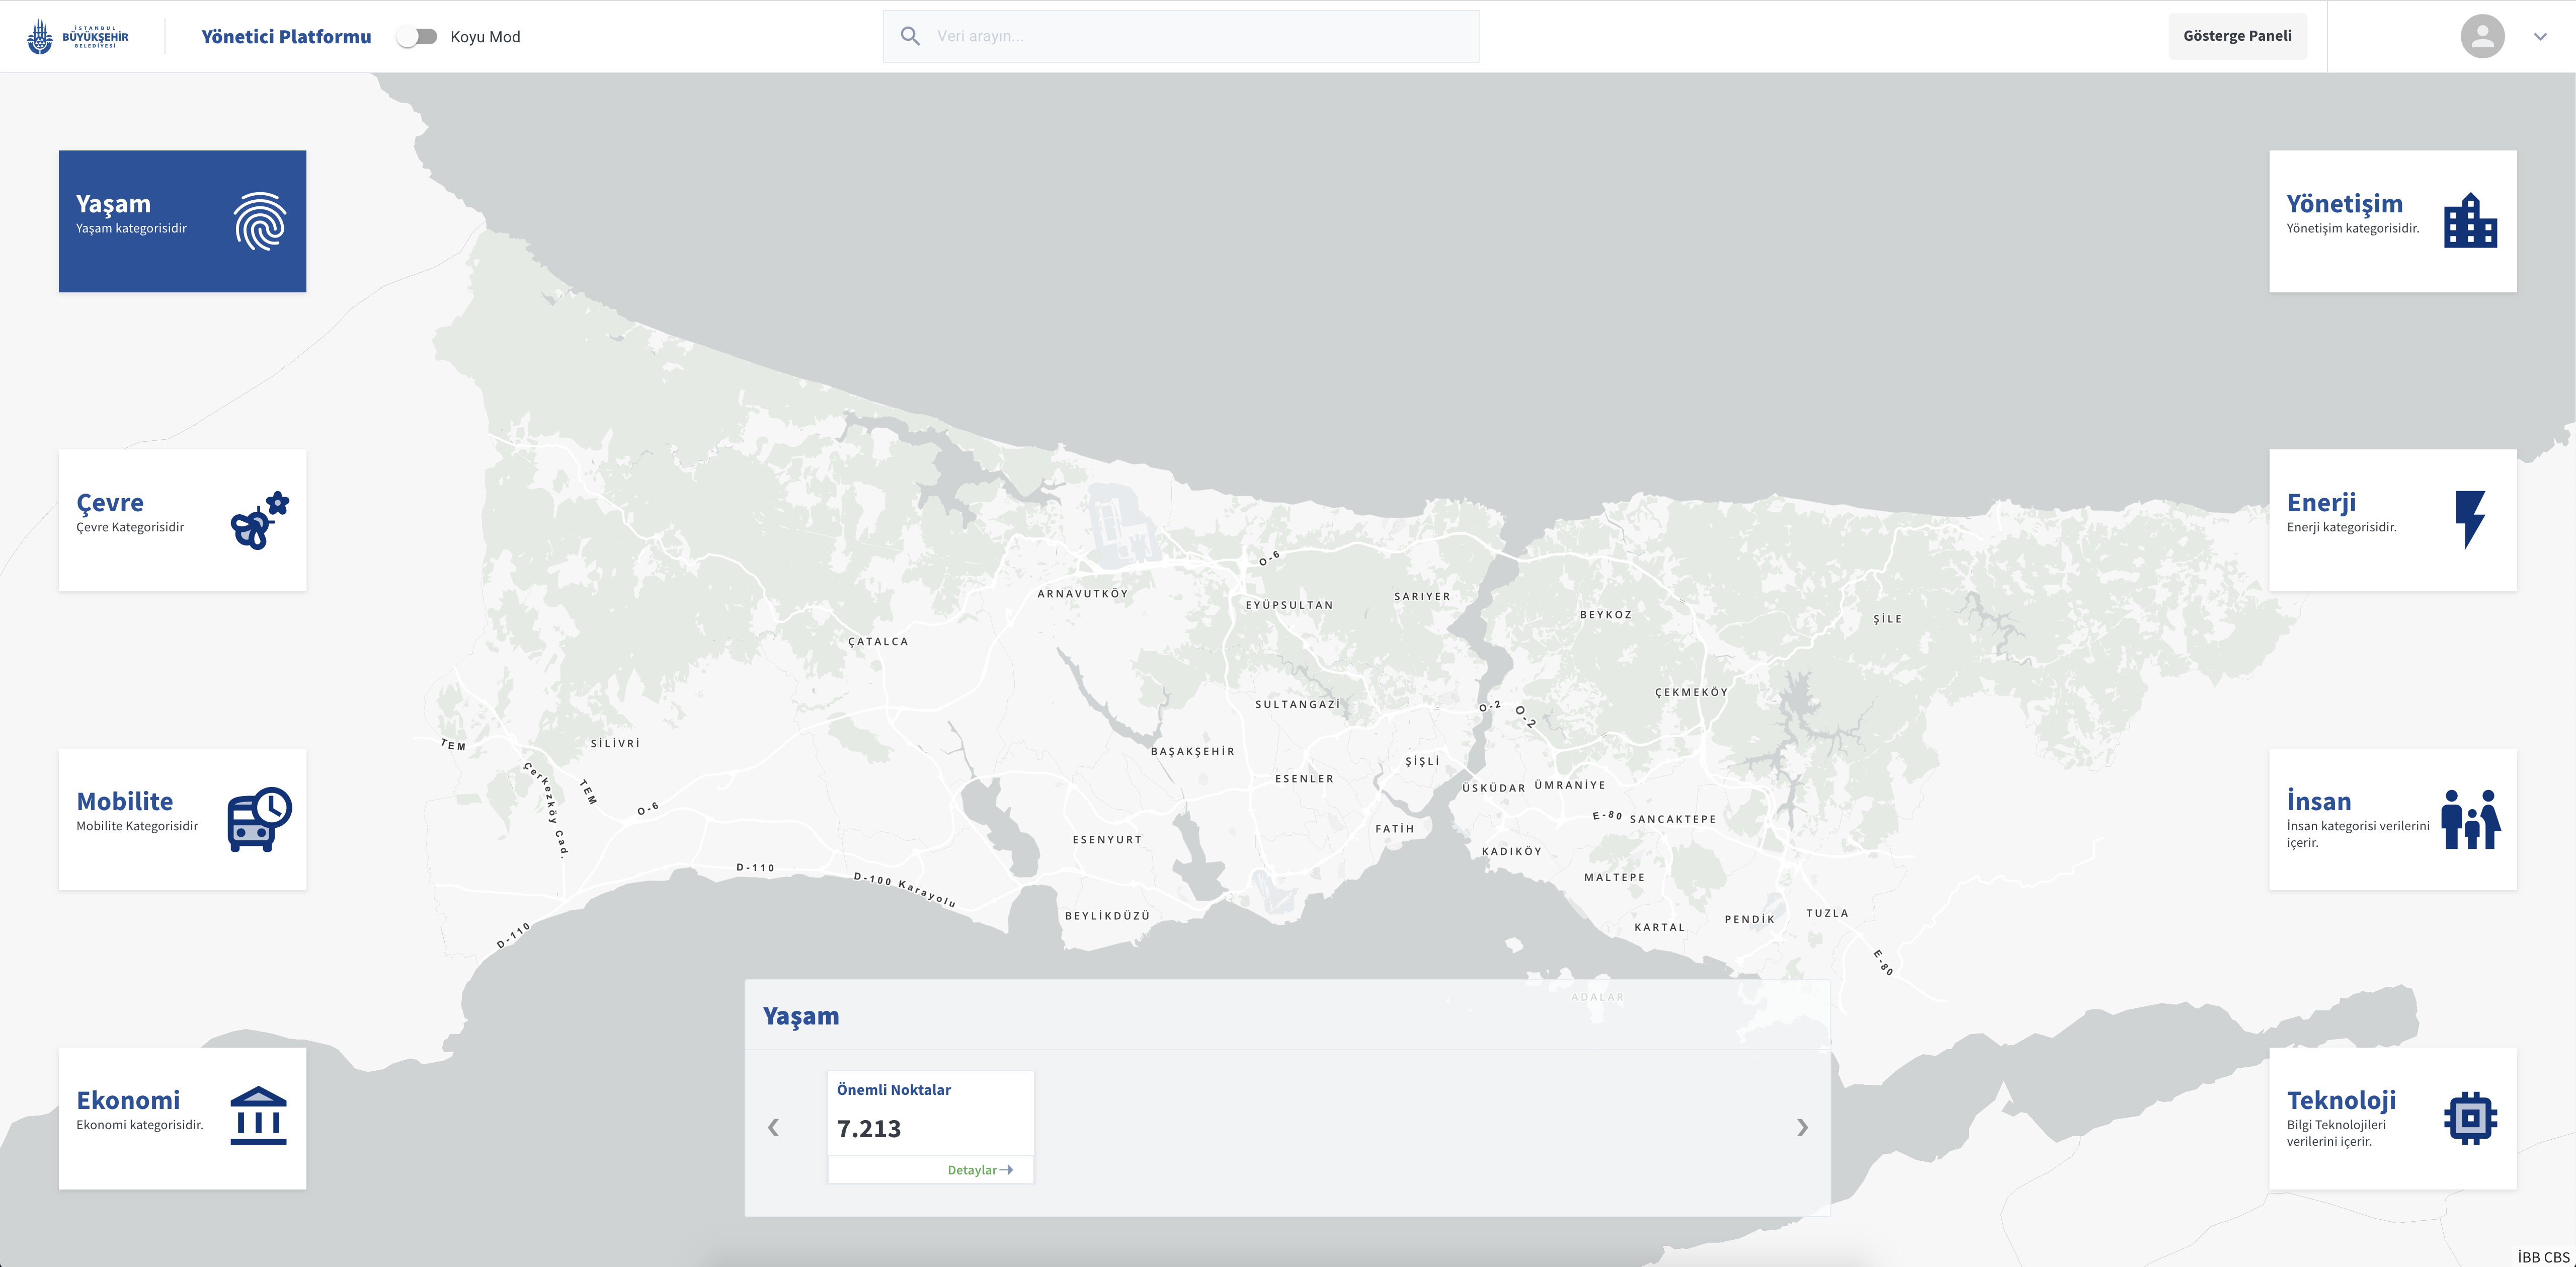Click the Enerji lightning bolt icon
The width and height of the screenshot is (2576, 1267).
click(x=2470, y=519)
